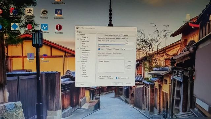
Task: Open the red hexagon 'i' desktop icon
Action: (59, 28)
